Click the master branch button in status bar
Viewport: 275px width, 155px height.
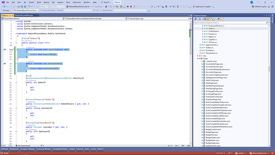coord(241,153)
